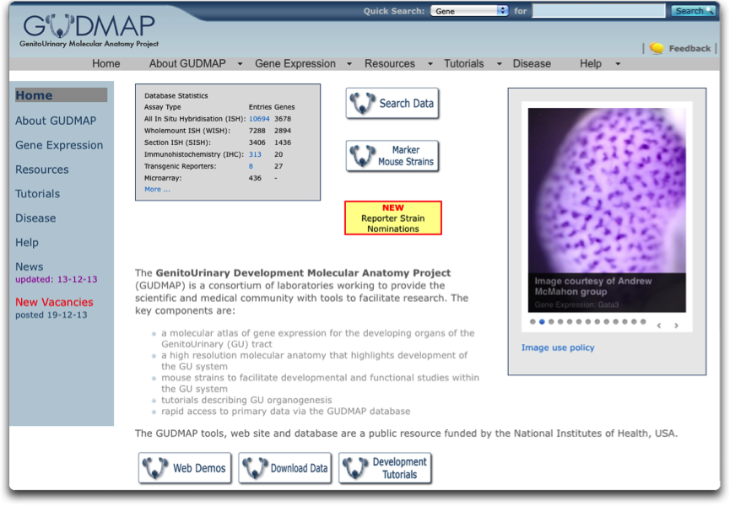Go to next slideshow image arrow
Viewport: 730px width, 506px height.
click(x=676, y=326)
